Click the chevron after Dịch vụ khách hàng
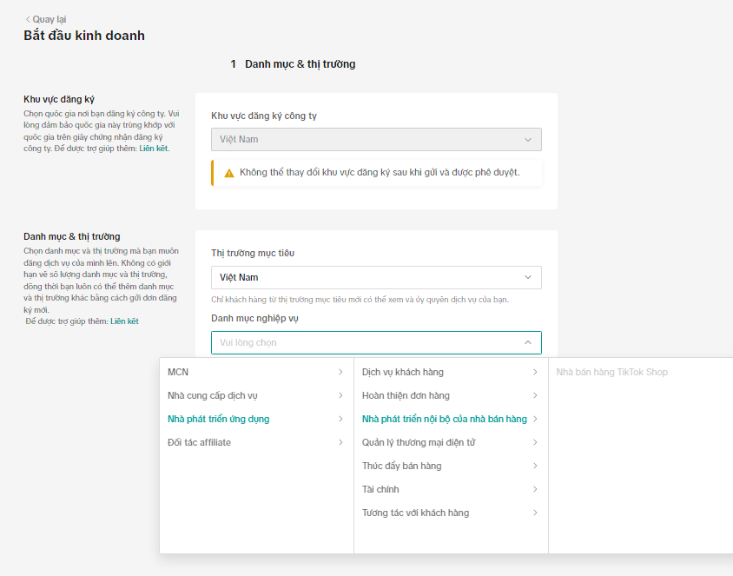The image size is (733, 576). [x=536, y=371]
